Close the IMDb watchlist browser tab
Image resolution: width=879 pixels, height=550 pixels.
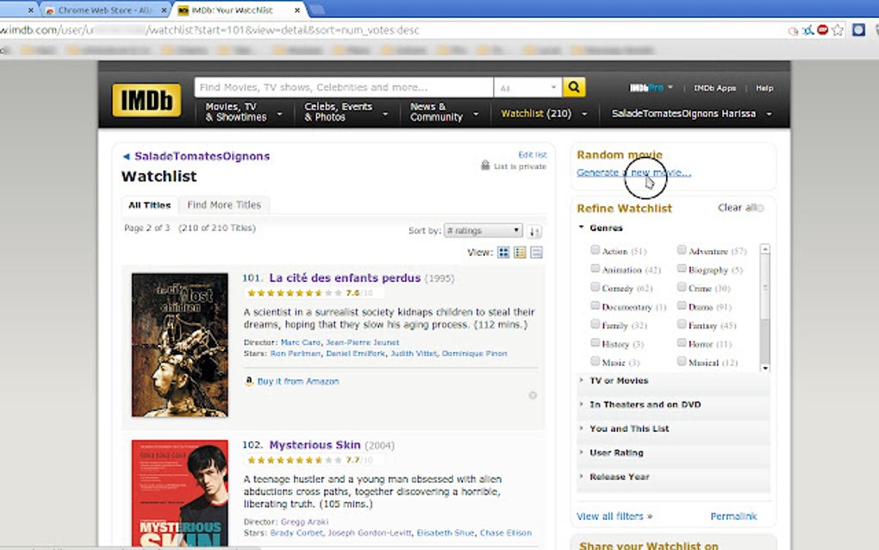tap(297, 10)
